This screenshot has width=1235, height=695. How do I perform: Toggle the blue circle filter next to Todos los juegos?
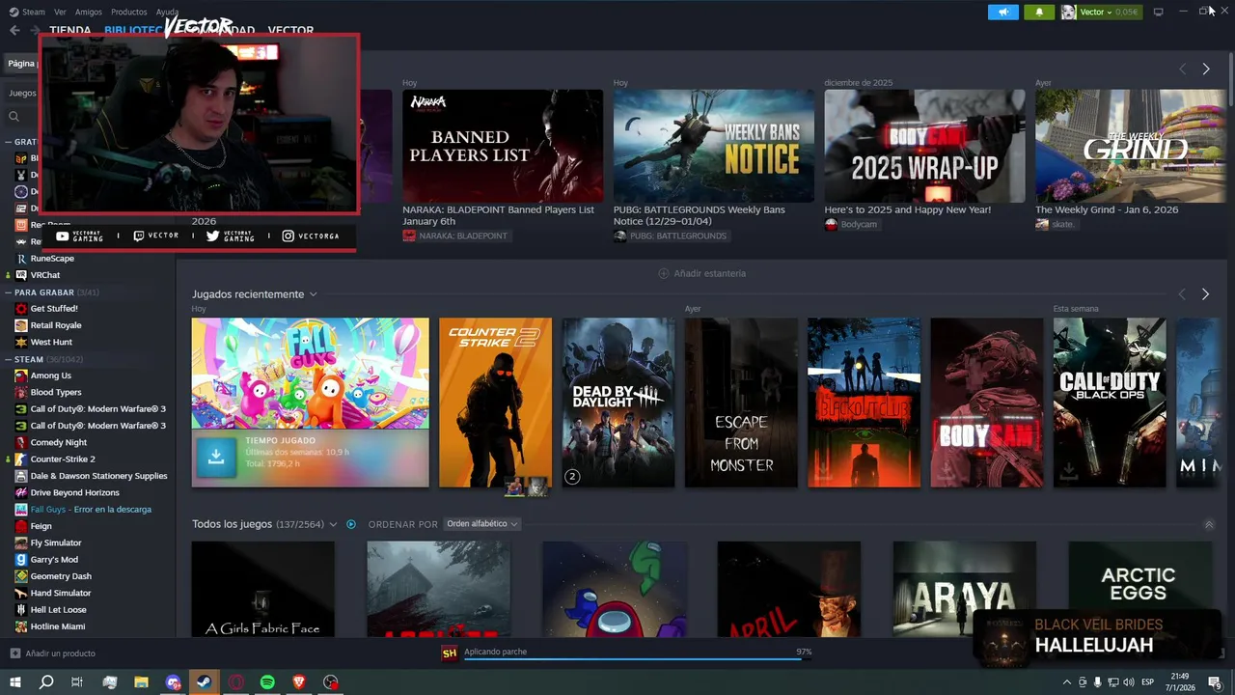[351, 524]
